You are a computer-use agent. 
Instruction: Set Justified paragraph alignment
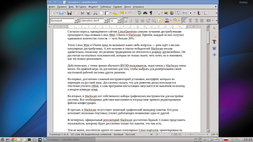point(202,21)
